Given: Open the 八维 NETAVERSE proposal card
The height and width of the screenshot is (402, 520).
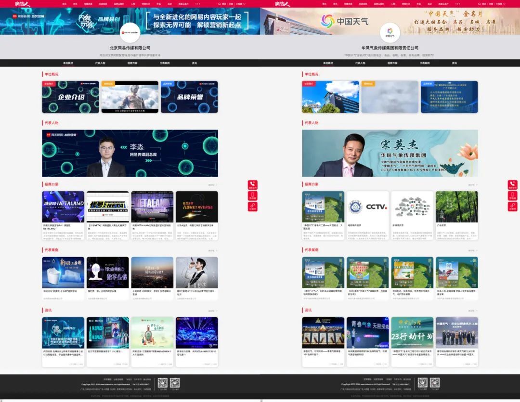Looking at the screenshot, I should pyautogui.click(x=197, y=216).
